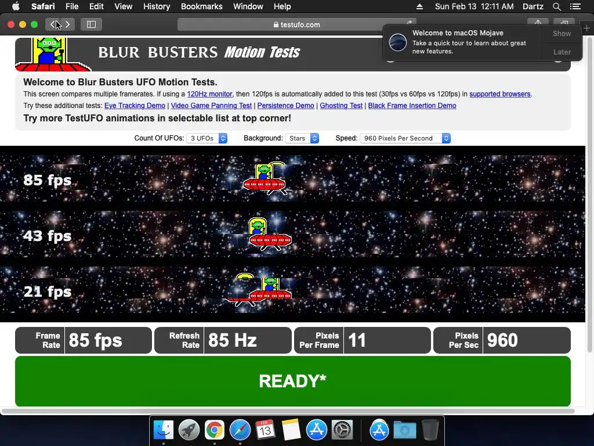Follow the 120Hz monitor link
This screenshot has width=594, height=446.
209,94
